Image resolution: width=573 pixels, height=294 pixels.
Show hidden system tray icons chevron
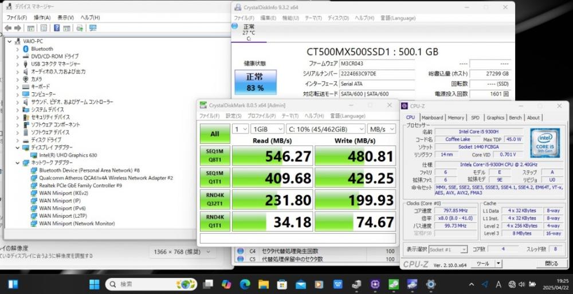coord(472,284)
